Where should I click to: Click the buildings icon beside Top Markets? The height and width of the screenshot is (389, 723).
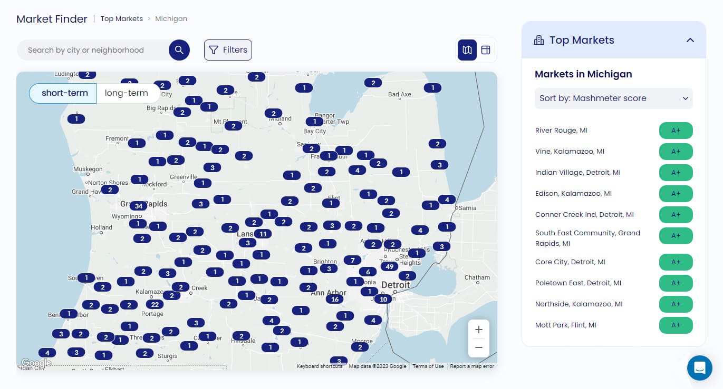[x=539, y=39]
